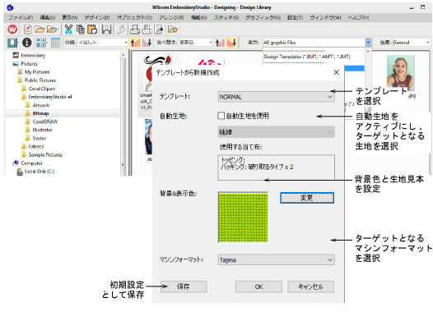Click the grayed stitch machine icon

pyautogui.click(x=121, y=29)
